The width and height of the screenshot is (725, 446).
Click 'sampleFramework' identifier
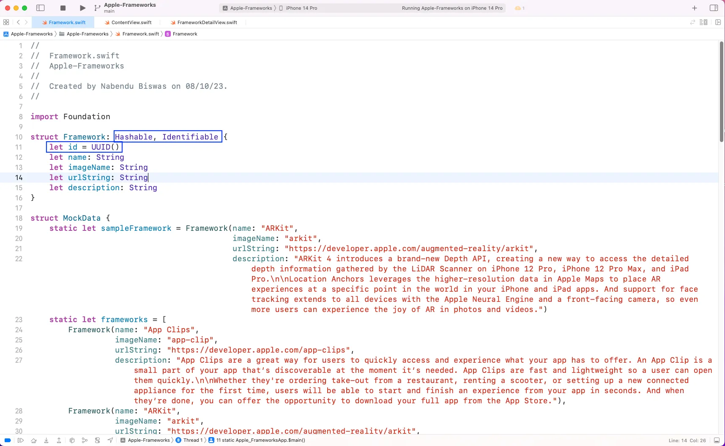point(136,228)
